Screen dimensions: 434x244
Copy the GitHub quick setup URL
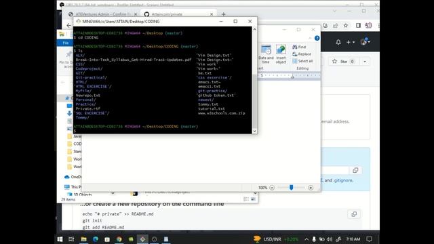355,170
